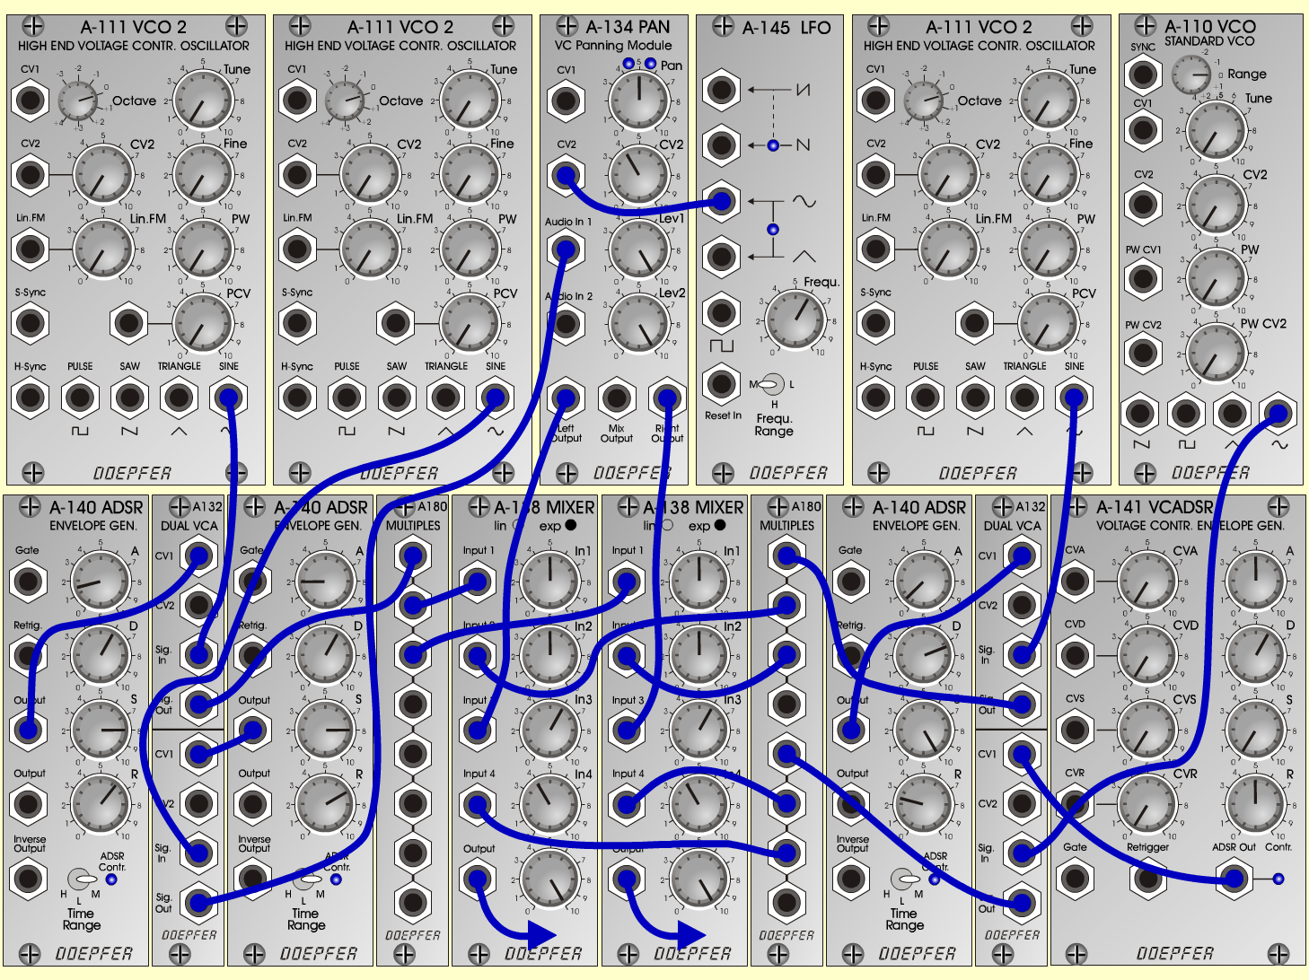Click the bottom jack of left A-180 MULTIPLES
This screenshot has height=980, width=1309.
click(x=412, y=902)
